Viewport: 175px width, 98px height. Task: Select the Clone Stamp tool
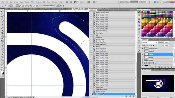2,33
